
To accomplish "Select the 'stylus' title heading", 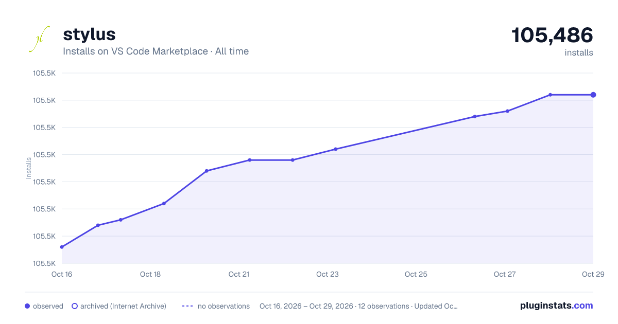I will 89,34.
